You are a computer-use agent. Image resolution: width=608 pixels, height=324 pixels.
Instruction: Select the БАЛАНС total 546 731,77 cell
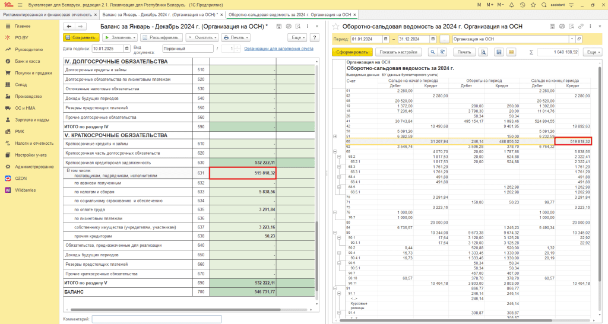coord(243,292)
